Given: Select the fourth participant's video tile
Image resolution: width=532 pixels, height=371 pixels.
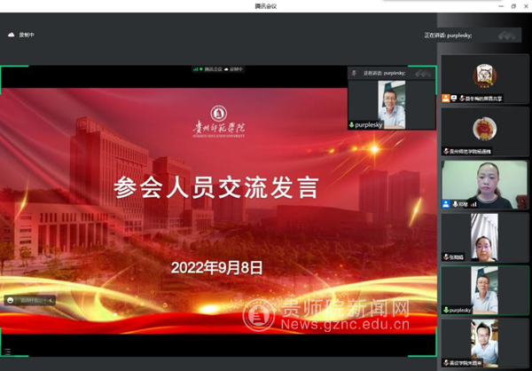Looking at the screenshot, I should click(484, 236).
